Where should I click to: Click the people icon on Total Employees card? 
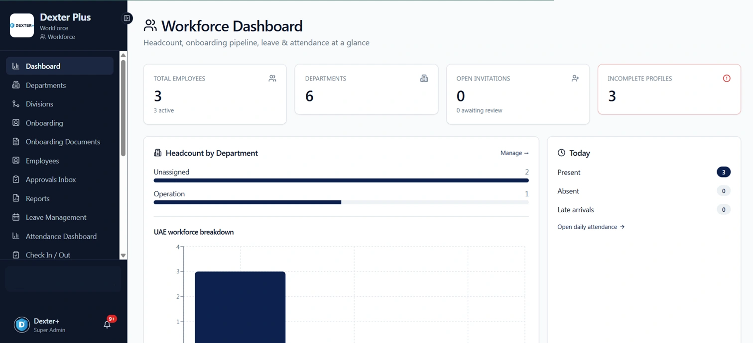tap(272, 79)
